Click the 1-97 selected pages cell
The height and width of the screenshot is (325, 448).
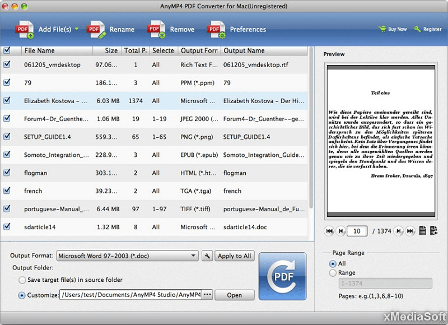coord(159,209)
